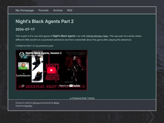Open the Archive page

click(x=58, y=10)
